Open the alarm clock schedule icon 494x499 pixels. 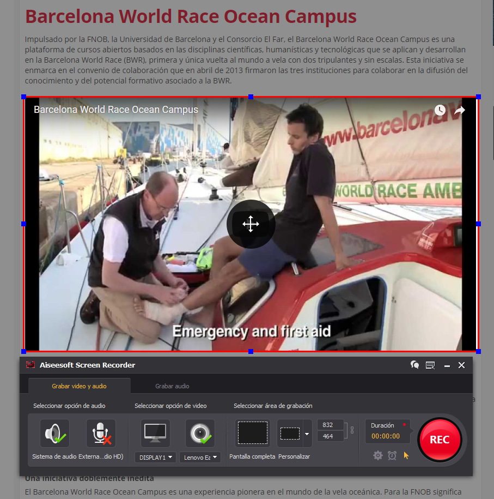pyautogui.click(x=392, y=455)
